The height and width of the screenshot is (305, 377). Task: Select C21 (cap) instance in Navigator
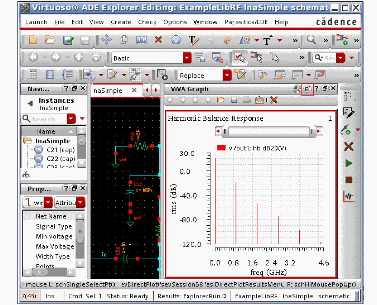tap(60, 150)
